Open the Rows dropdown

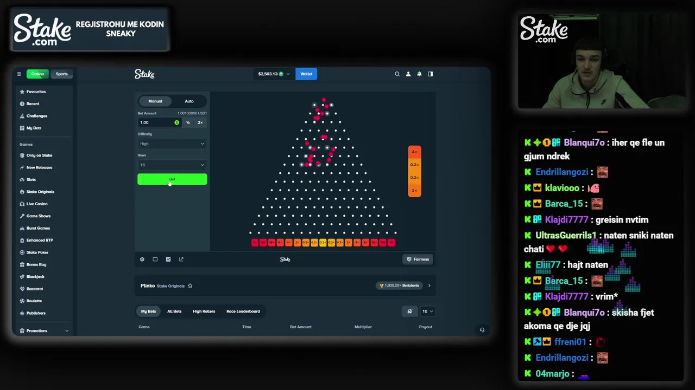(x=172, y=165)
